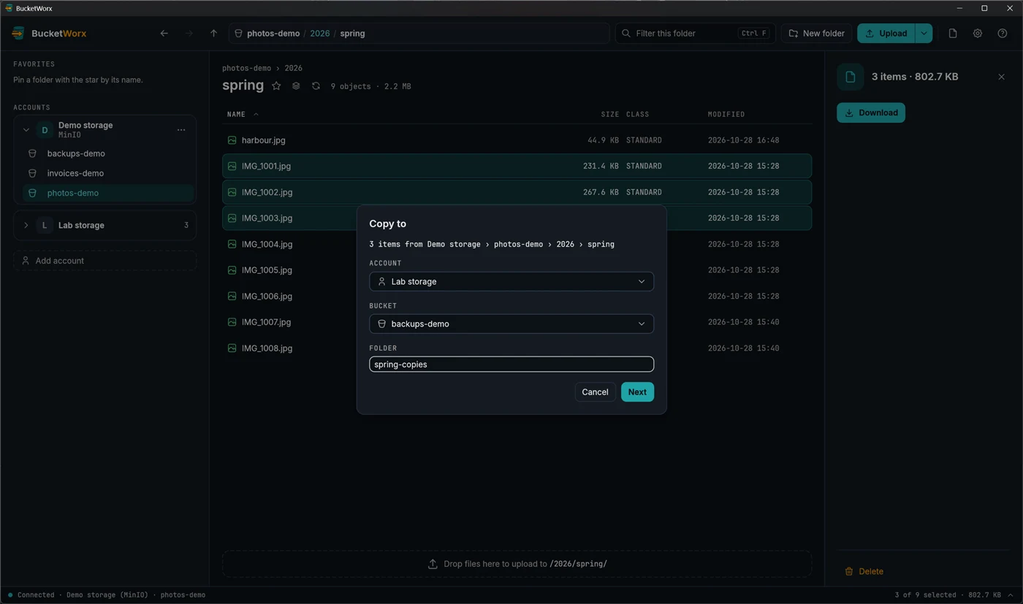Select the photos-demo bucket in sidebar
The width and height of the screenshot is (1023, 604).
point(108,194)
